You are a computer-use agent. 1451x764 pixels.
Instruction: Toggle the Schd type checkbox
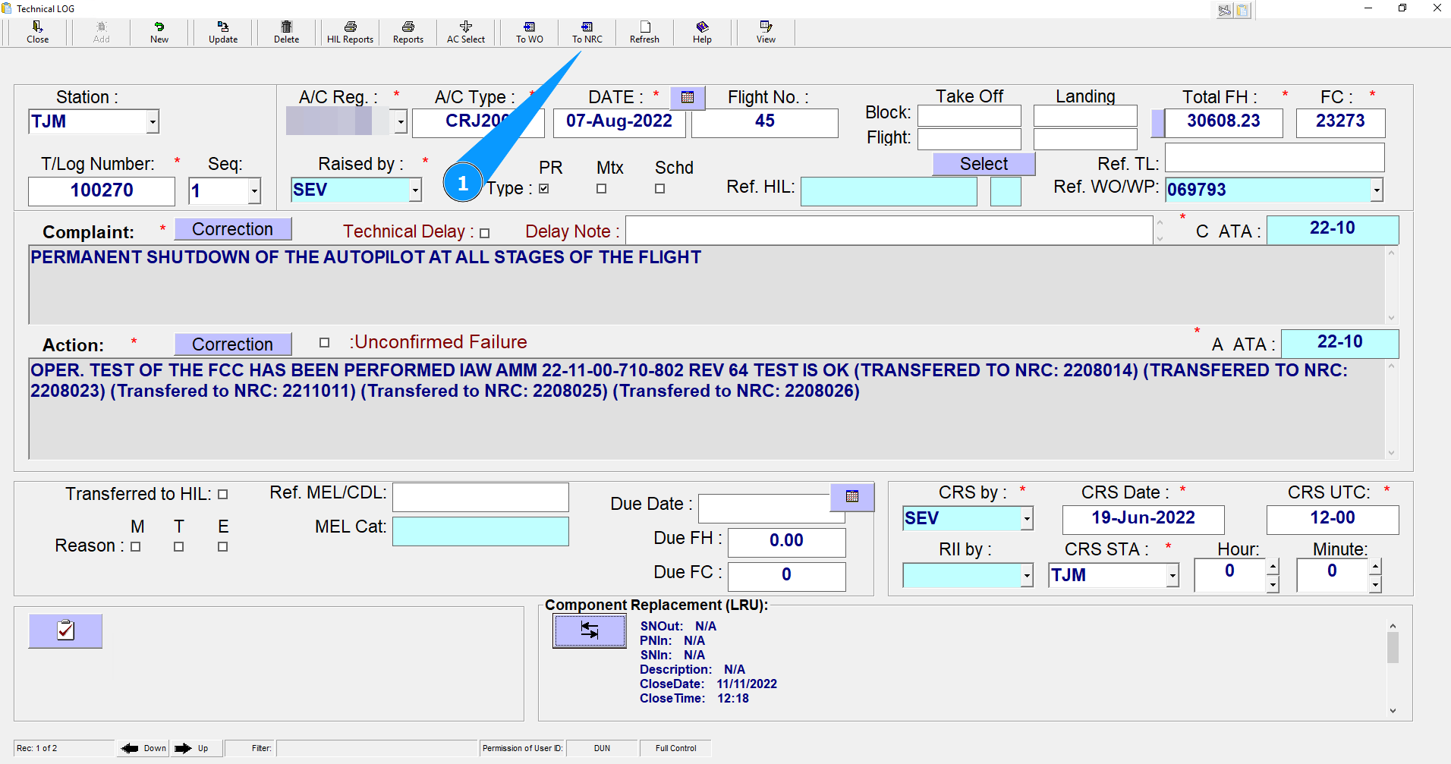click(x=660, y=189)
